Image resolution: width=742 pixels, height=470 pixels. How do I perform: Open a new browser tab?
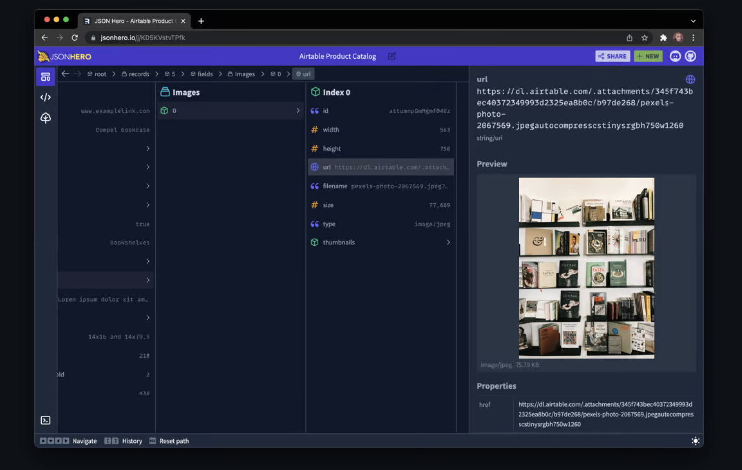point(201,21)
